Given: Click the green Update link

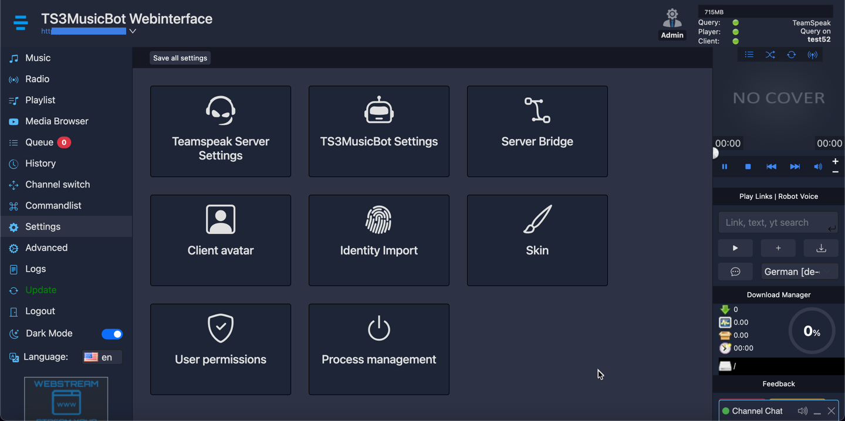Looking at the screenshot, I should (41, 290).
